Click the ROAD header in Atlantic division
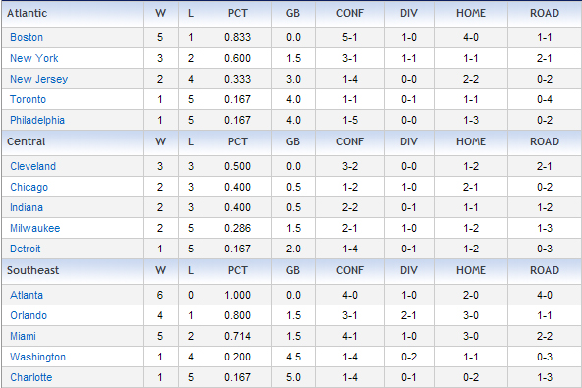This screenshot has height=388, width=582. point(545,13)
